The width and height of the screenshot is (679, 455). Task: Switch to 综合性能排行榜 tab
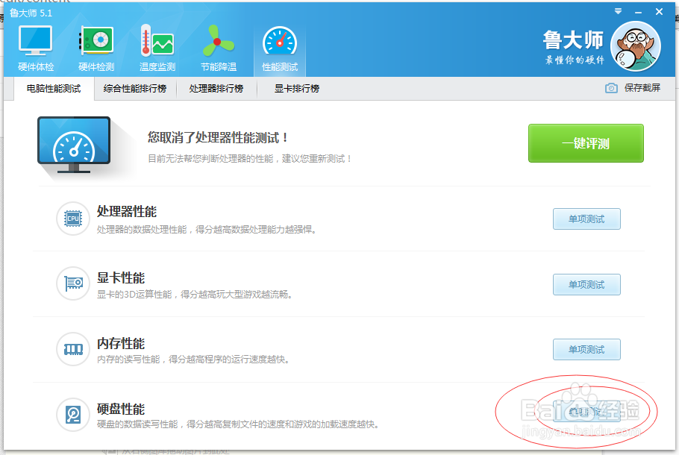(135, 89)
